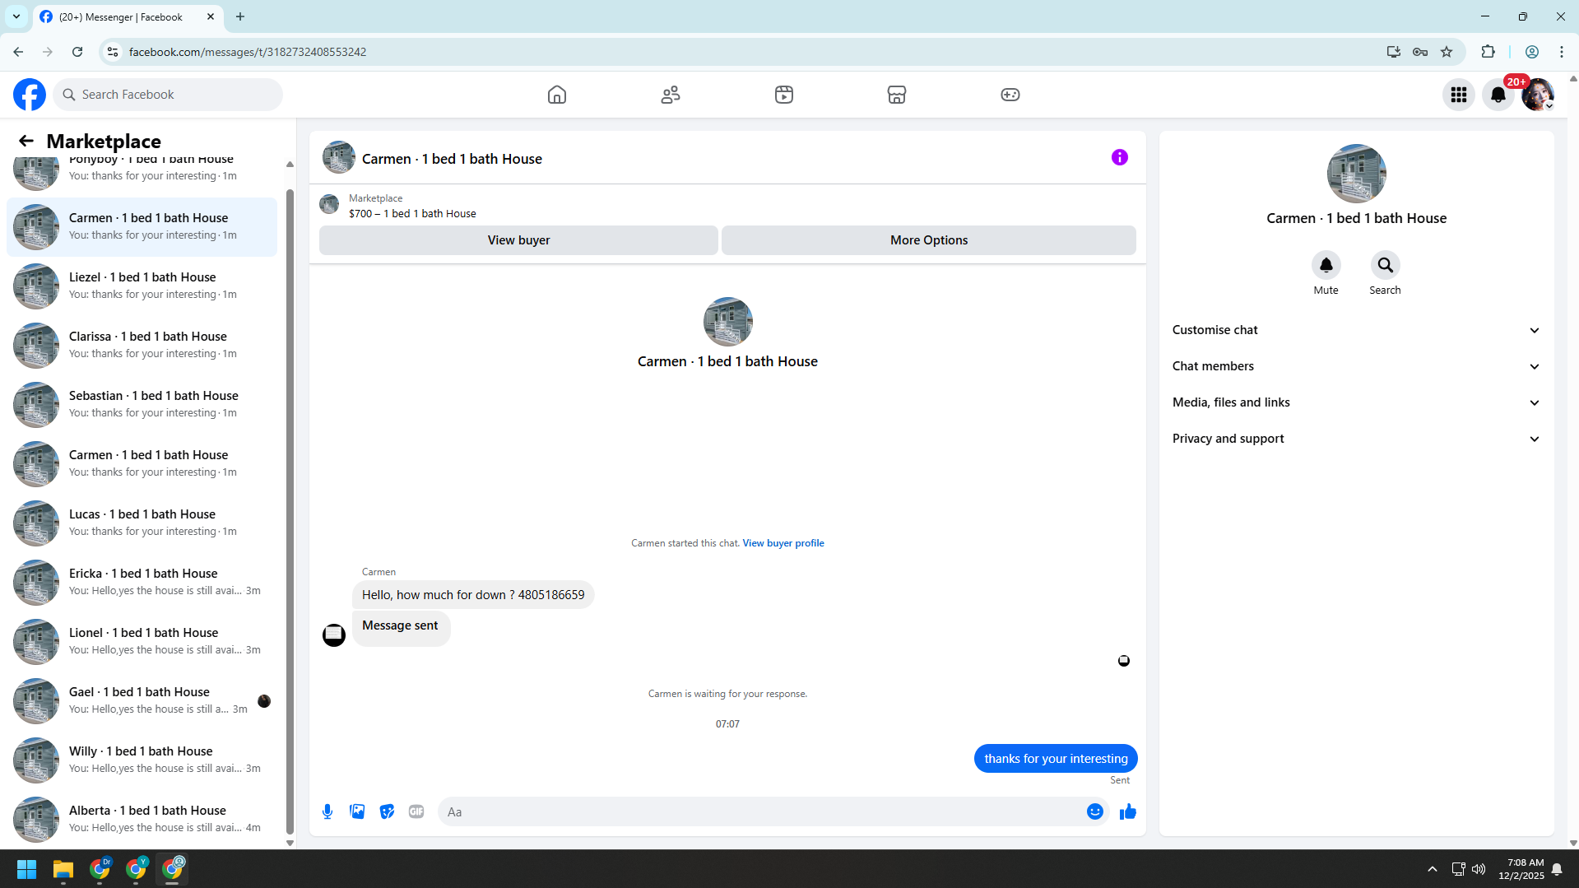Reload the page
Image resolution: width=1579 pixels, height=888 pixels.
pos(77,52)
